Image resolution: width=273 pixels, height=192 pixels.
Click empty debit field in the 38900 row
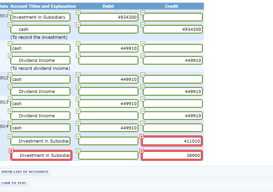(108, 155)
